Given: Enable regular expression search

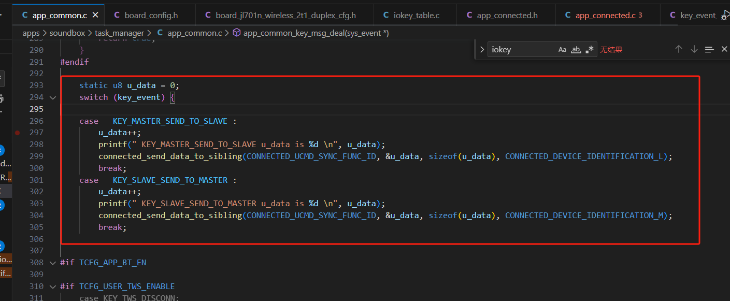Looking at the screenshot, I should (x=589, y=50).
